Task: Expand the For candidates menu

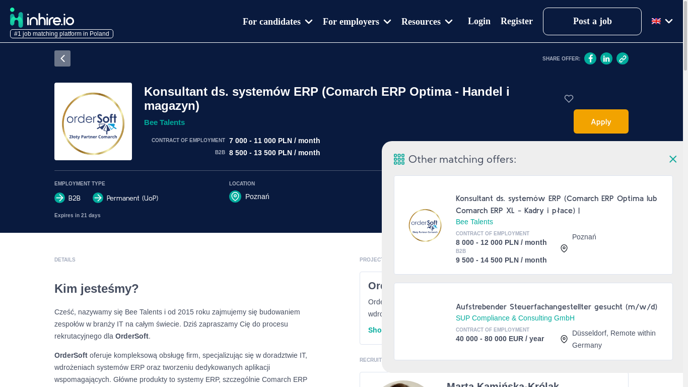Action: 278,22
